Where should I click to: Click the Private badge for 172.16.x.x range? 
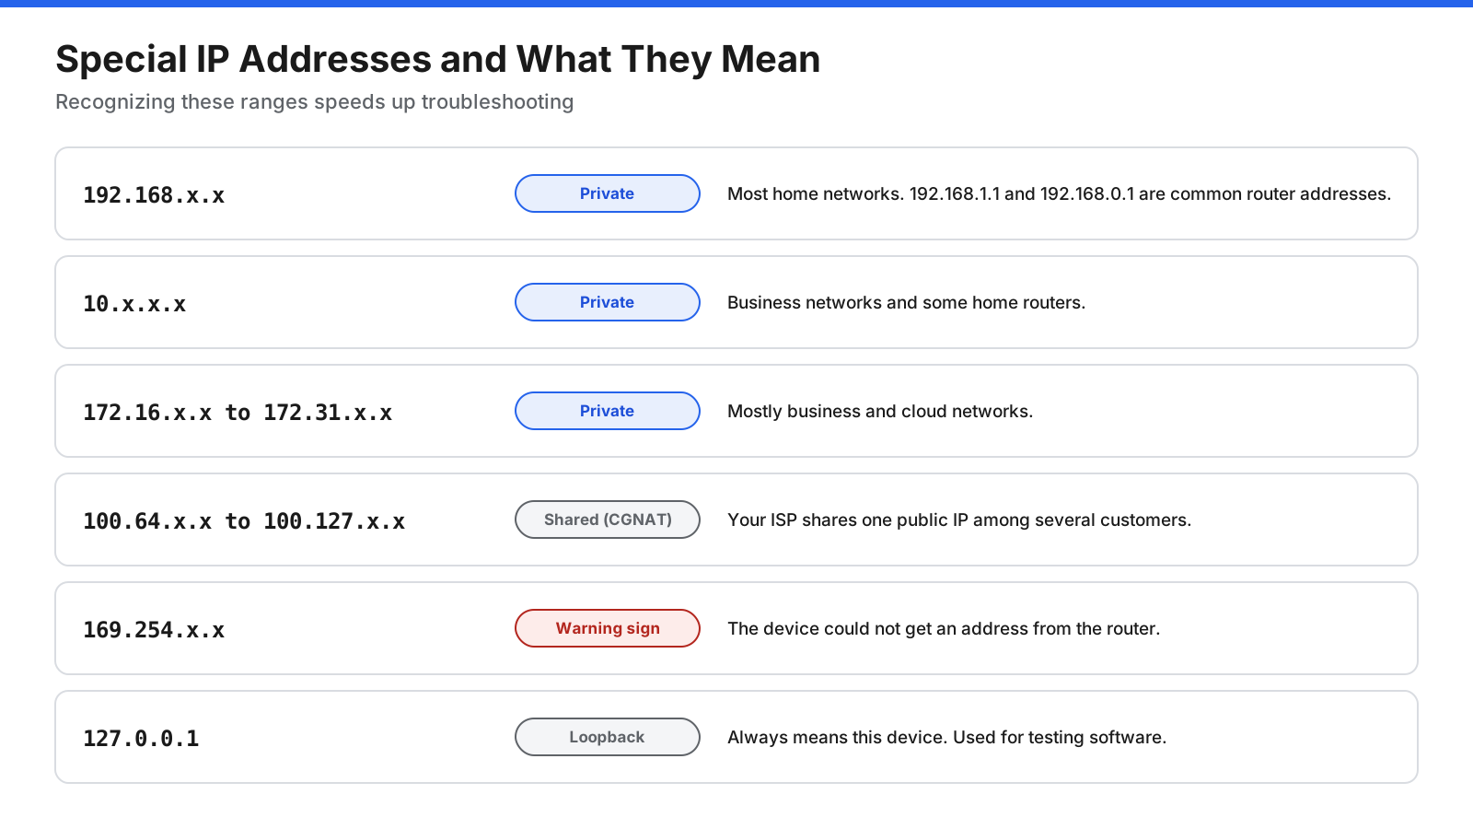point(608,411)
